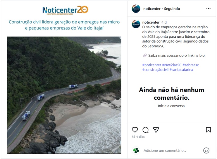Click noticenter avatar beside the caption

pyautogui.click(x=136, y=24)
